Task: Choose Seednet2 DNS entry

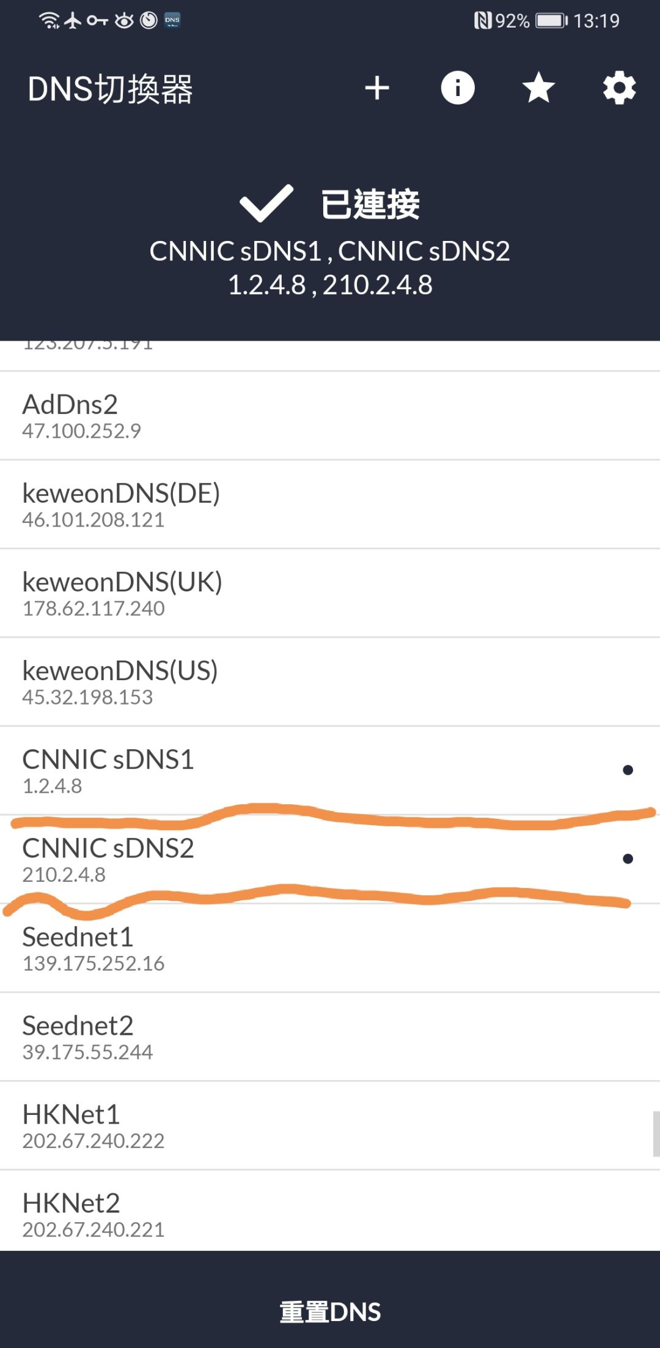Action: pyautogui.click(x=330, y=1037)
